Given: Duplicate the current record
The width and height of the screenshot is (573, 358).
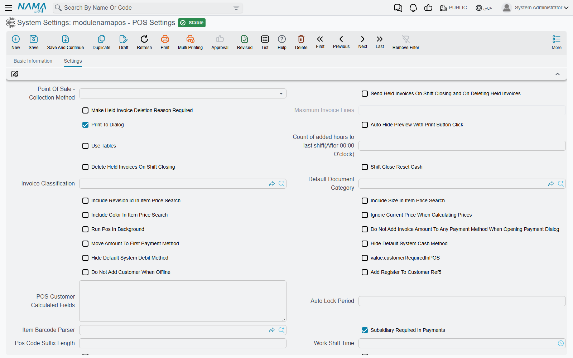Looking at the screenshot, I should click(101, 39).
